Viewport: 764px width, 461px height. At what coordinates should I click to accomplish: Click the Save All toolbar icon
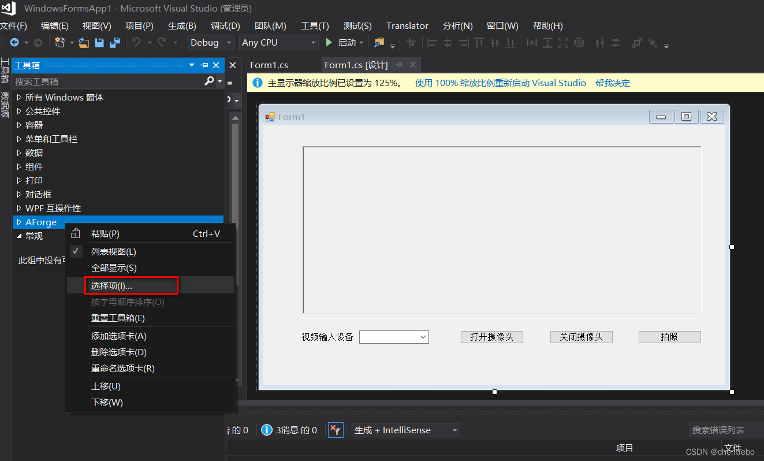pyautogui.click(x=114, y=42)
